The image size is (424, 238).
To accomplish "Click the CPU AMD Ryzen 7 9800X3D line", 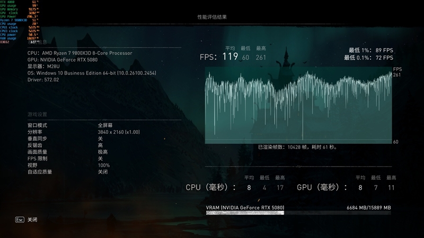I will 79,53.
